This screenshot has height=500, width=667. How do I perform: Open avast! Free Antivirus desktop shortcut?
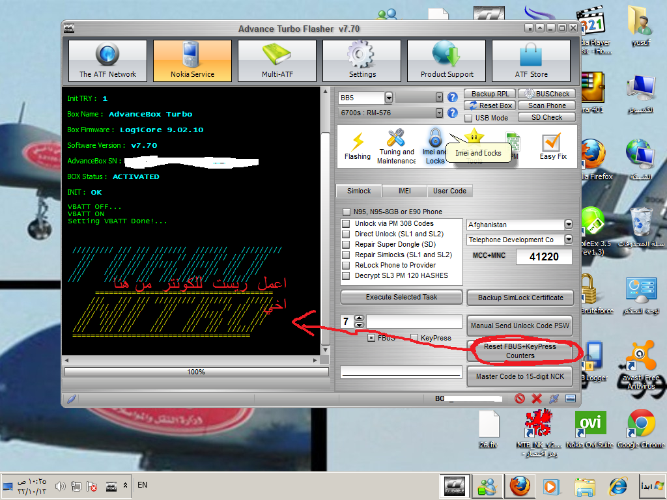pos(641,365)
